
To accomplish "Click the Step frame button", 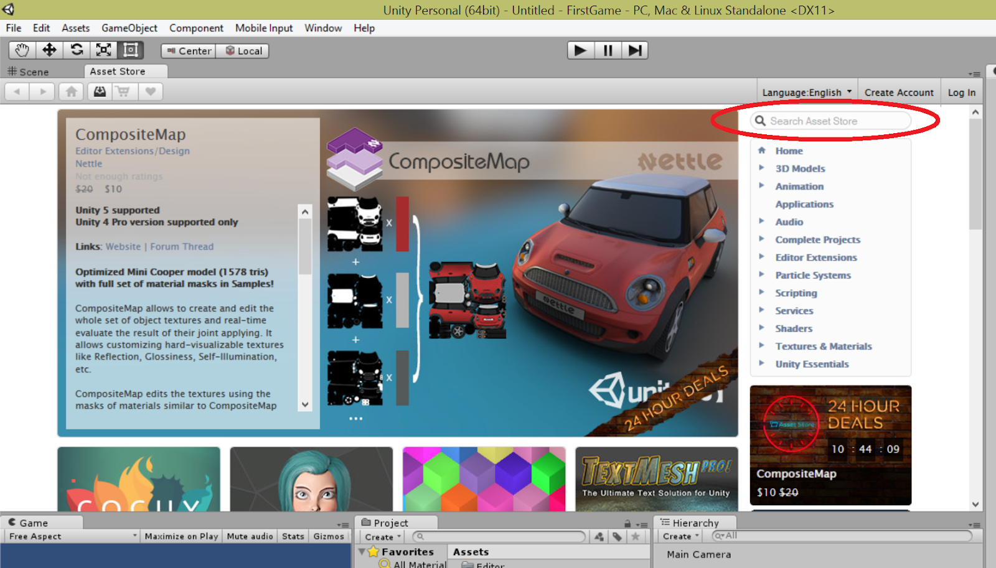I will click(634, 50).
